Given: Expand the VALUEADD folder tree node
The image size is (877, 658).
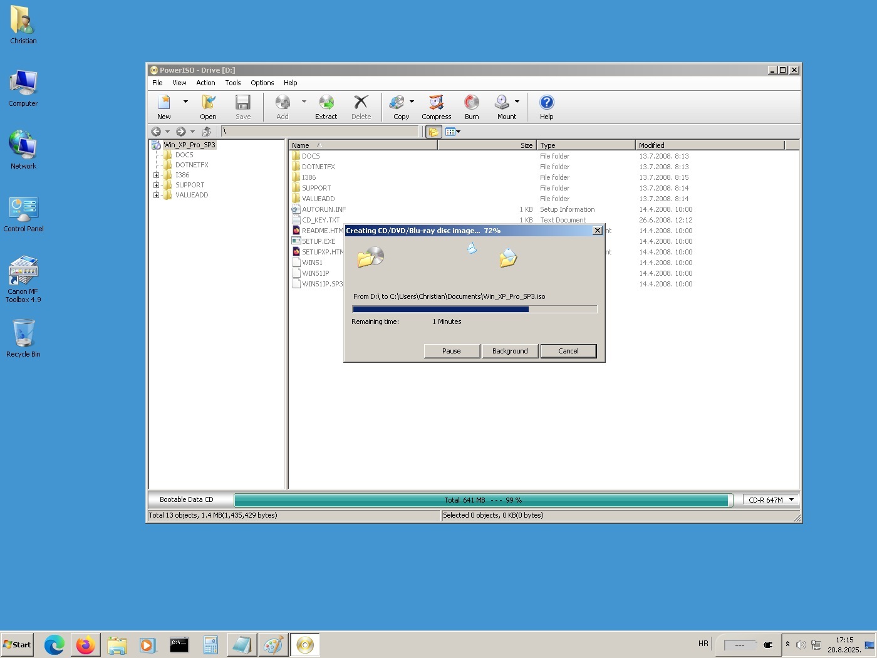Looking at the screenshot, I should click(156, 196).
